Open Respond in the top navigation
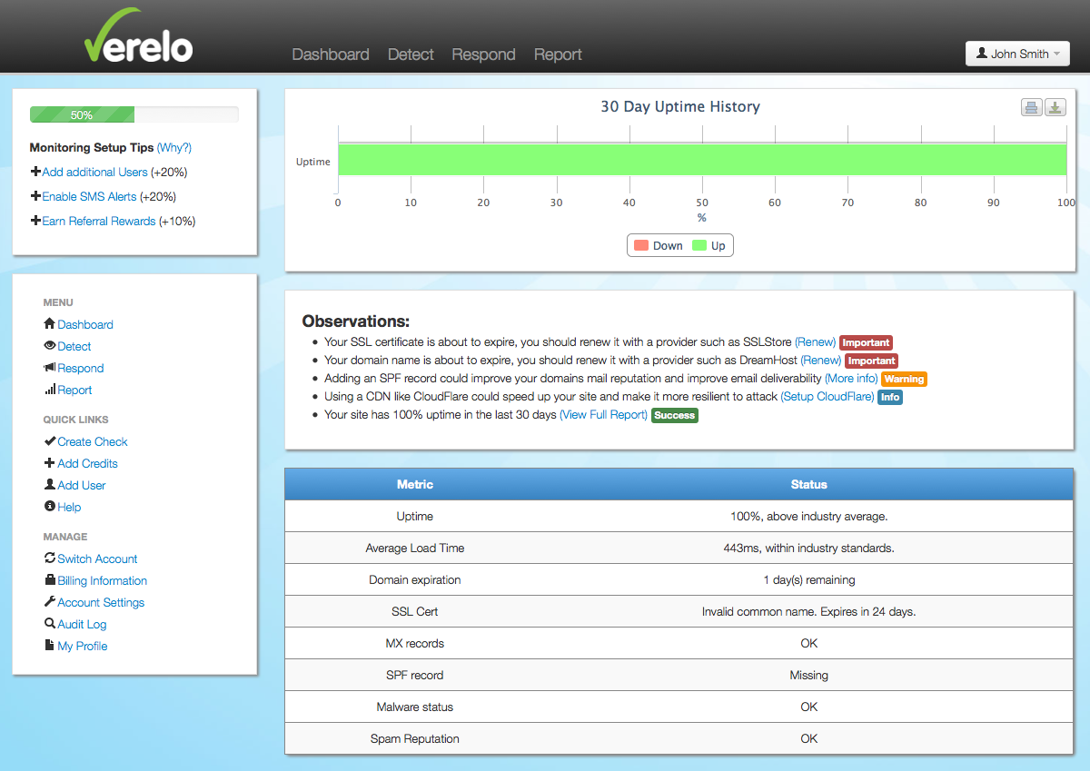The height and width of the screenshot is (771, 1090). click(x=483, y=54)
